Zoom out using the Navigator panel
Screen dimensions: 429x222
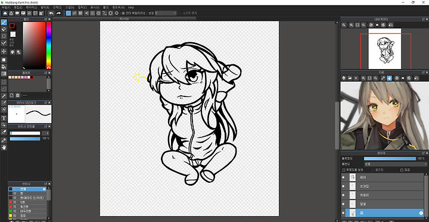click(x=363, y=25)
